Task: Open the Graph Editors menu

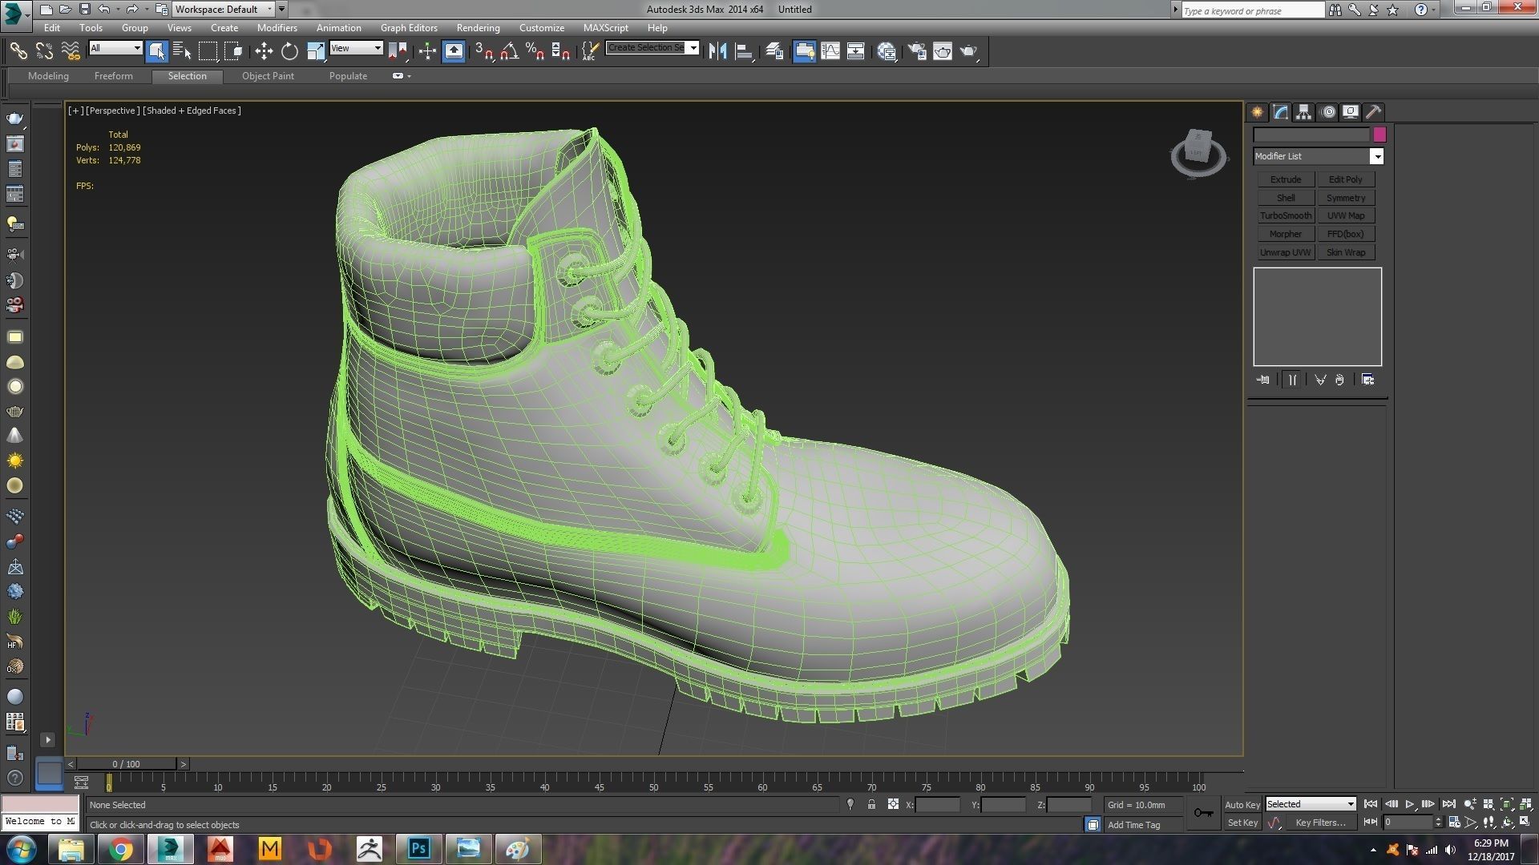Action: [409, 27]
